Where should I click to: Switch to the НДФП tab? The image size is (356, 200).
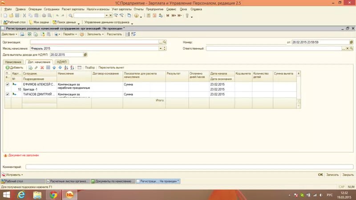62,62
